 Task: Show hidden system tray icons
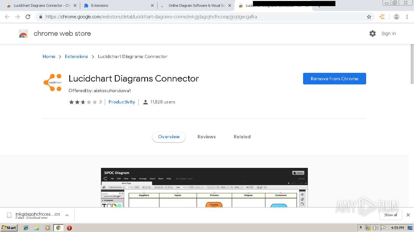click(x=361, y=228)
